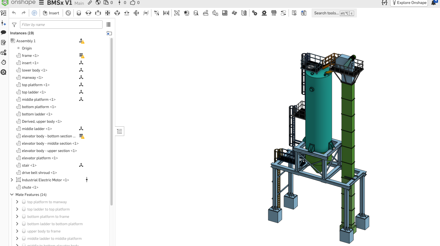Open the notifications bell
Image resolution: width=440 pixels, height=246 pixels.
point(434,3)
